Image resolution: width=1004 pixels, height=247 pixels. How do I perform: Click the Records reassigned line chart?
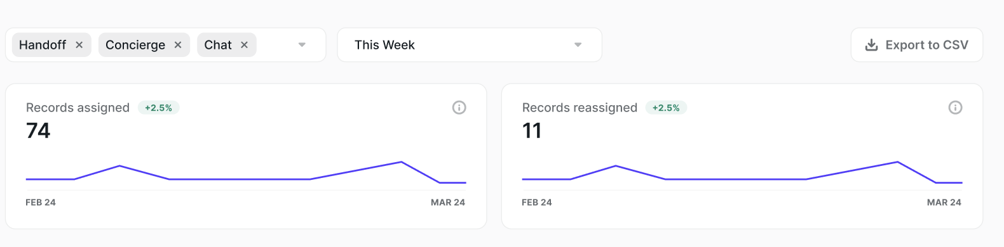point(742,173)
